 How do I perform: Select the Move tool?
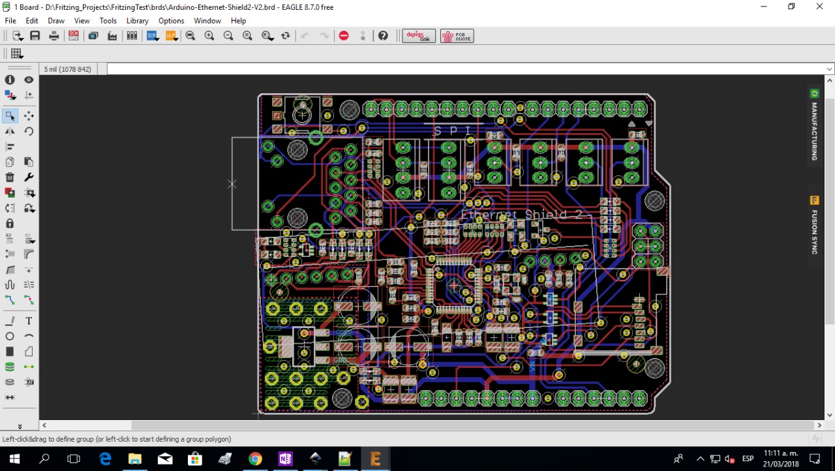(29, 116)
